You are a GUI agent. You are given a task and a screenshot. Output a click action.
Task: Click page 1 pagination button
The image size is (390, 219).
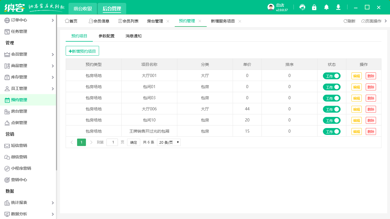coord(81,142)
